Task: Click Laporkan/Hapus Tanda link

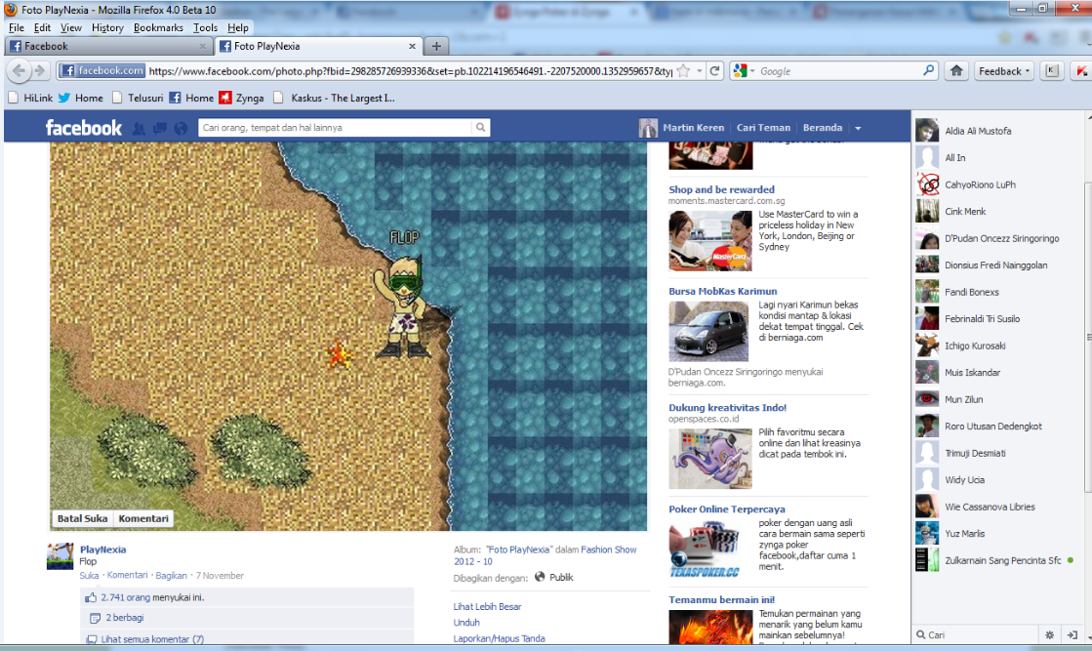Action: click(x=500, y=638)
